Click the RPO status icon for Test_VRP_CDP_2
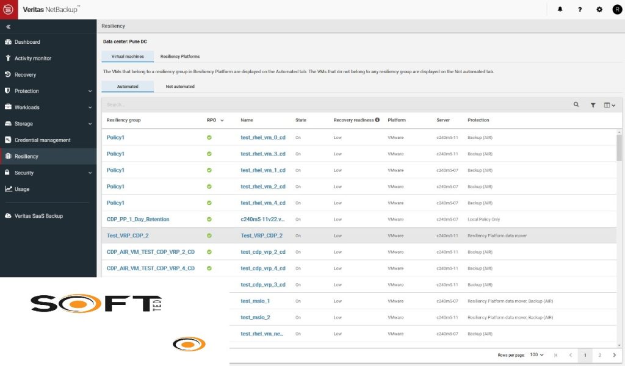The width and height of the screenshot is (625, 366). tap(209, 235)
